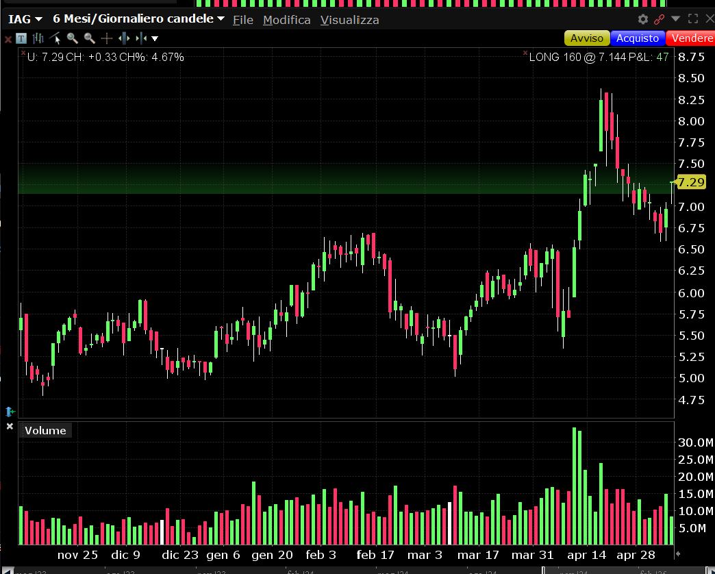
Task: Open chart bar type tool
Action: tap(38, 38)
